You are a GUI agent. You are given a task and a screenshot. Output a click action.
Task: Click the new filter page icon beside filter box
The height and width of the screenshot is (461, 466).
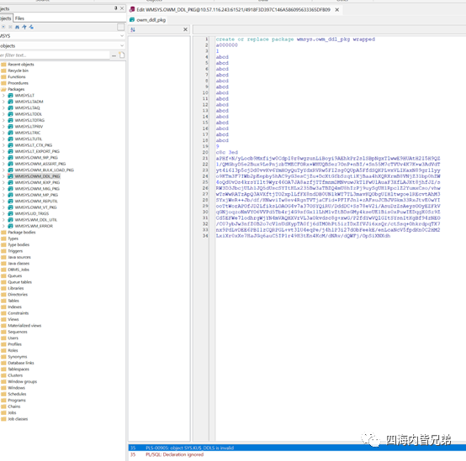coord(122,55)
